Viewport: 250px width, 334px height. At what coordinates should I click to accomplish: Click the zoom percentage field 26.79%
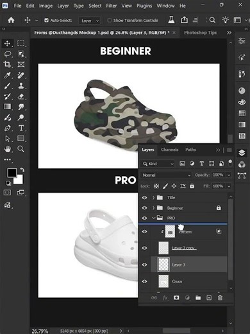click(x=40, y=331)
